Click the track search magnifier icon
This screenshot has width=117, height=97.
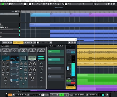tap(18, 11)
